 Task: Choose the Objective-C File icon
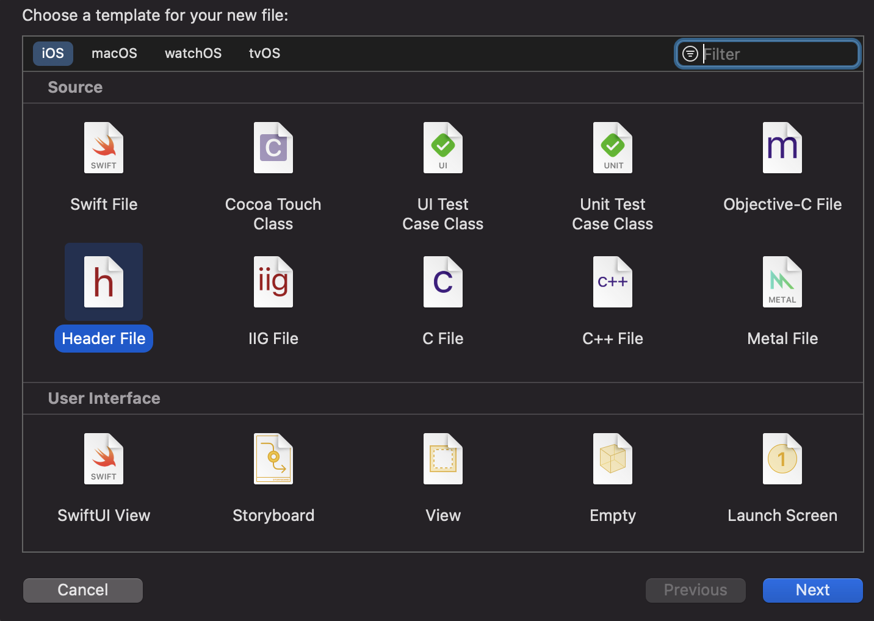pyautogui.click(x=782, y=148)
